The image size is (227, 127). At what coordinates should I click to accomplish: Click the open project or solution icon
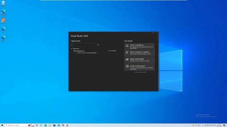(x=127, y=53)
